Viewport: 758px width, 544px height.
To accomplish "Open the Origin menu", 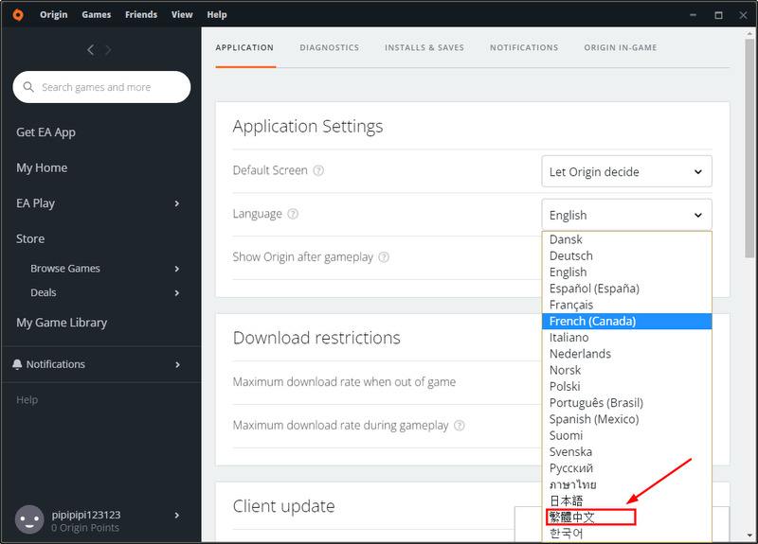I will click(54, 14).
